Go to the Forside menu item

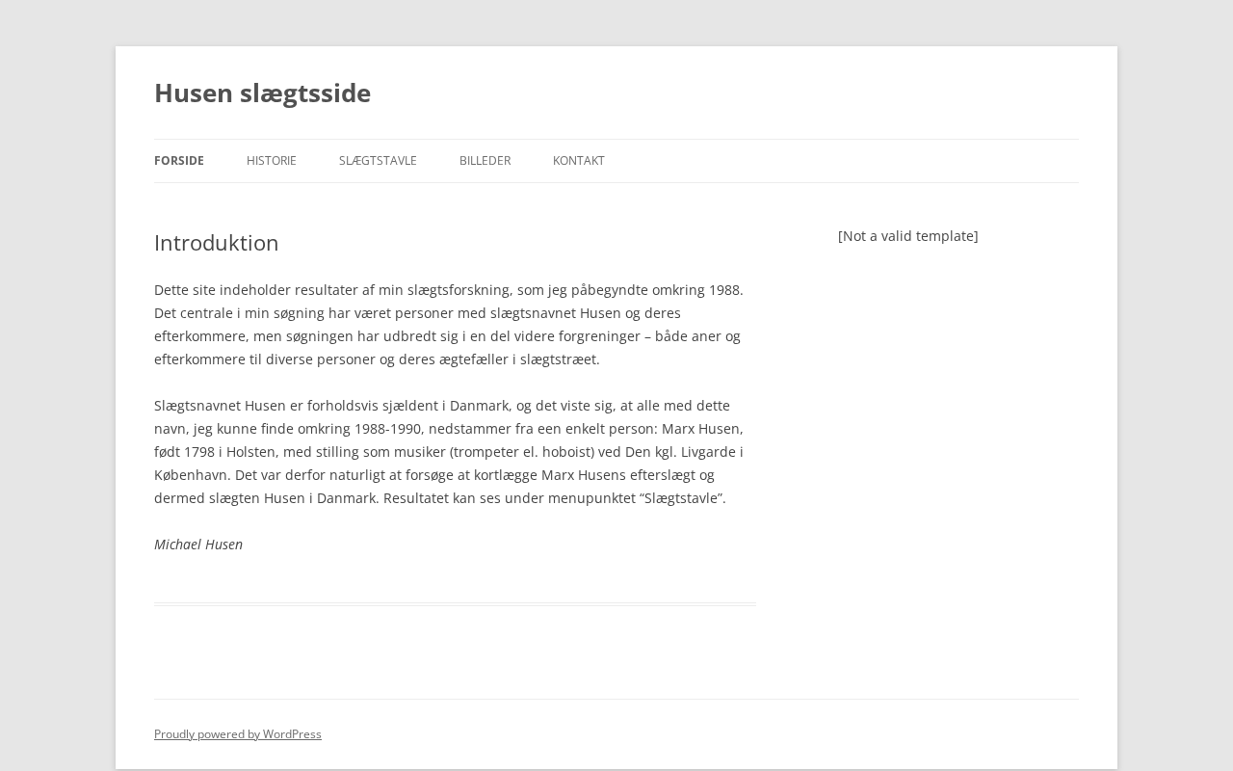tap(179, 161)
